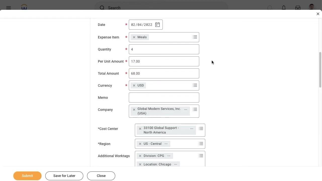This screenshot has height=181, width=322.
Task: Open the Company prompt list icon
Action: [195, 110]
